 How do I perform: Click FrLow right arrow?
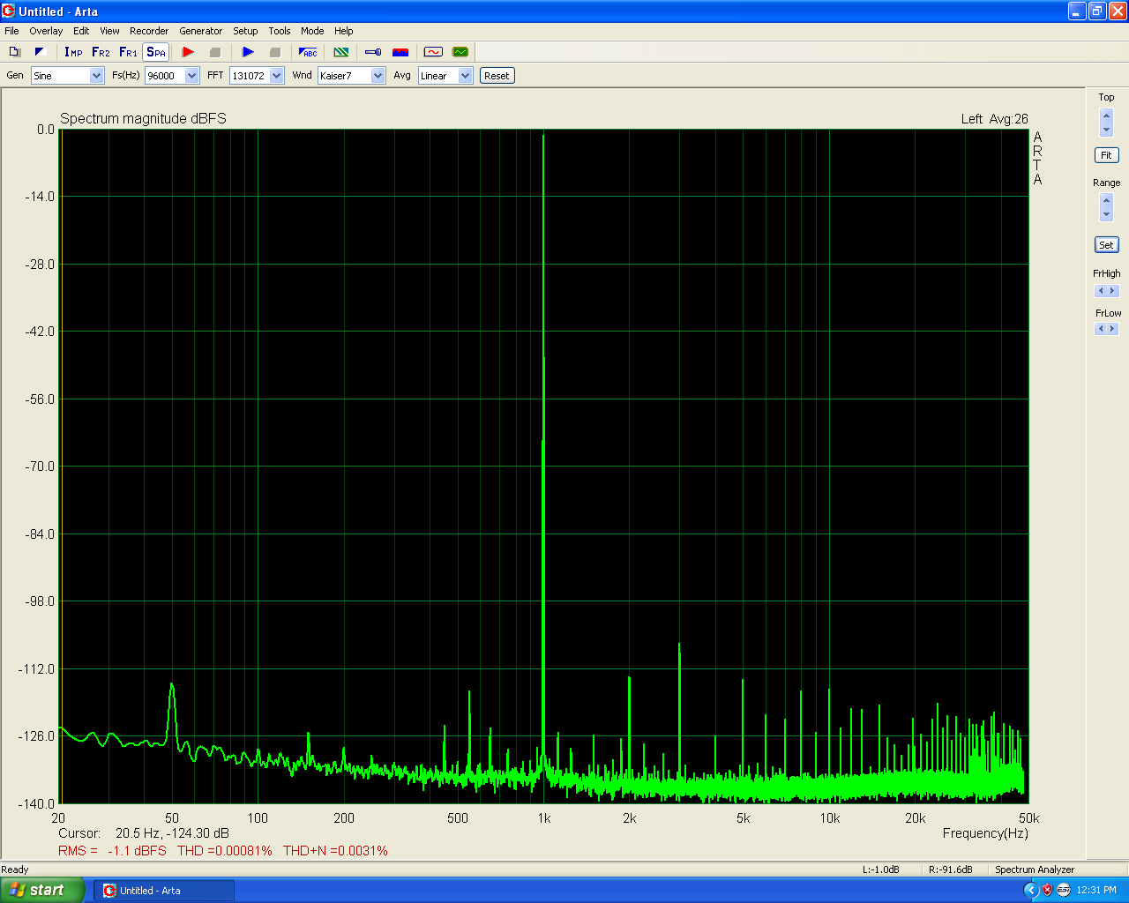[x=1113, y=329]
